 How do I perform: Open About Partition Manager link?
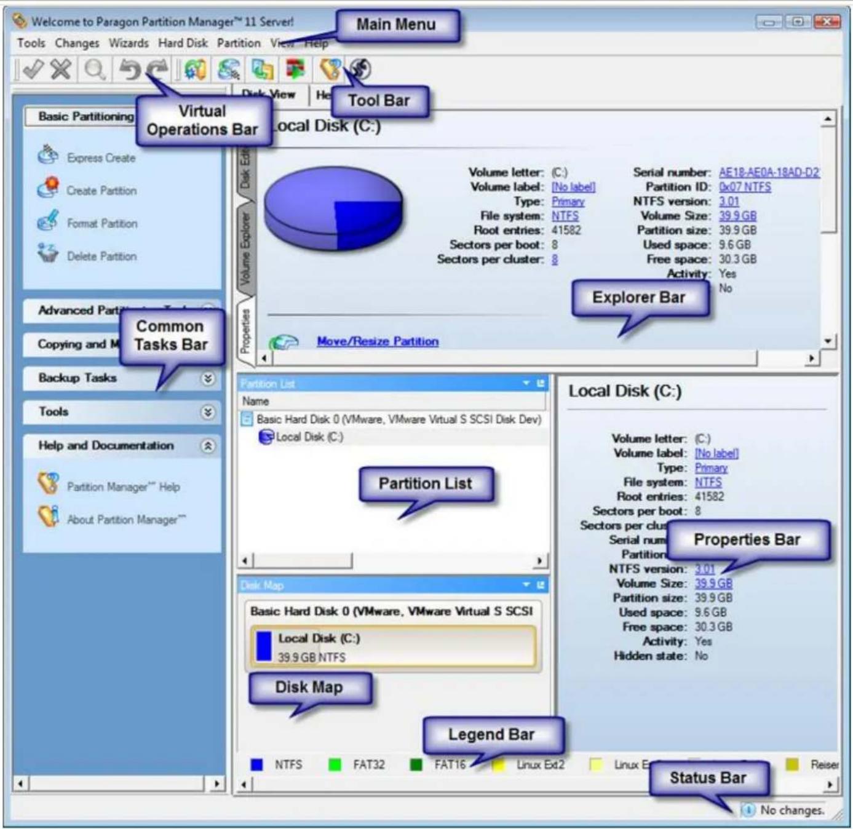(x=126, y=520)
